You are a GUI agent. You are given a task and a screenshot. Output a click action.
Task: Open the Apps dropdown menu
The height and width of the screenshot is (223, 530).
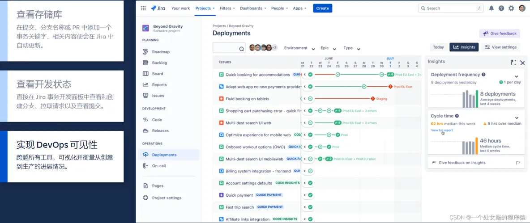300,8
